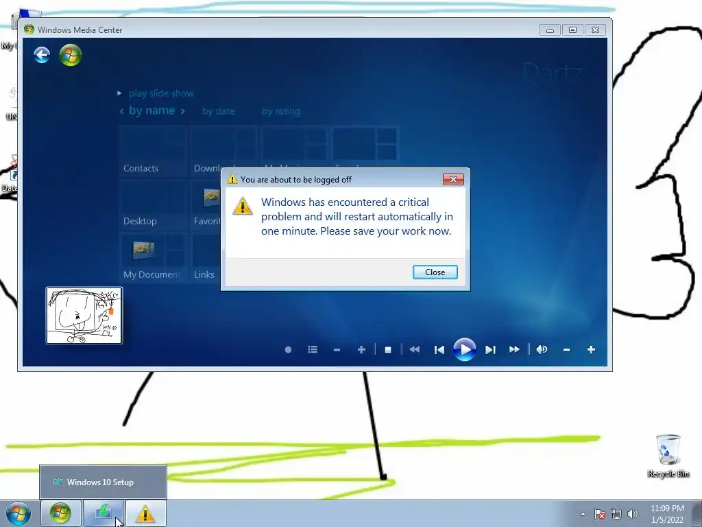
Task: Click the Show desktop button at taskbar end
Action: pos(697,513)
